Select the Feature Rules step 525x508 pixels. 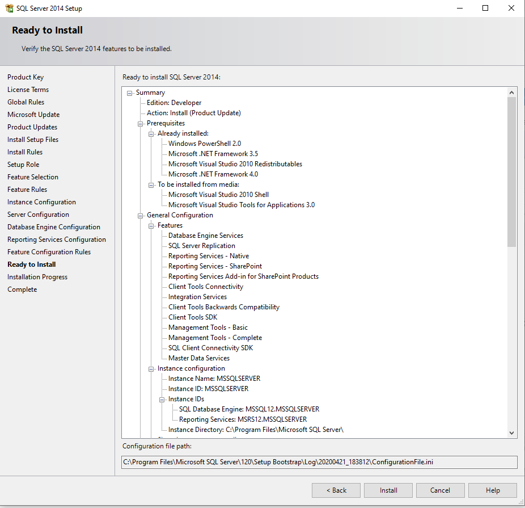point(27,190)
